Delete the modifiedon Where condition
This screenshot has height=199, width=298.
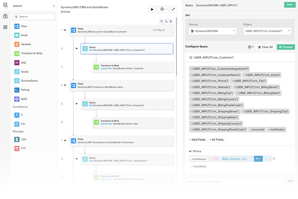pos(274,159)
